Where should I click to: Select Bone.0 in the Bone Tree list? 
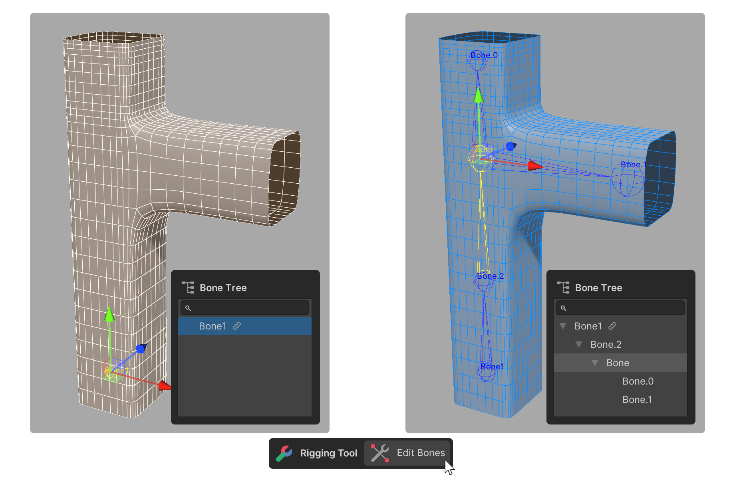coord(638,381)
